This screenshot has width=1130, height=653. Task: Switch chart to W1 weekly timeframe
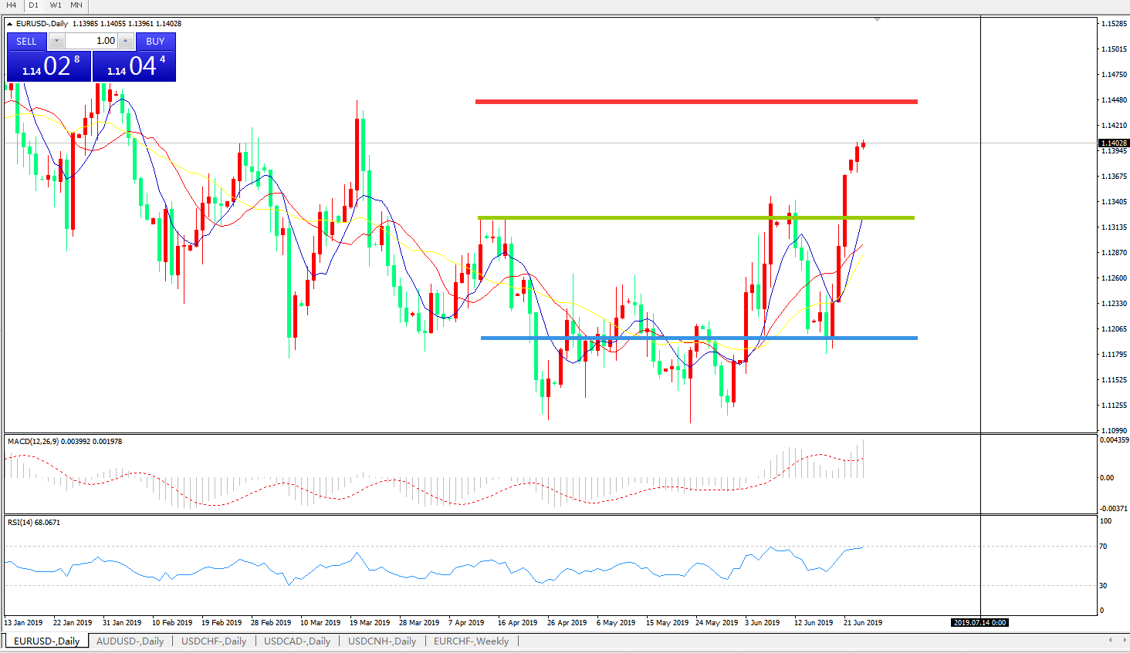[56, 5]
